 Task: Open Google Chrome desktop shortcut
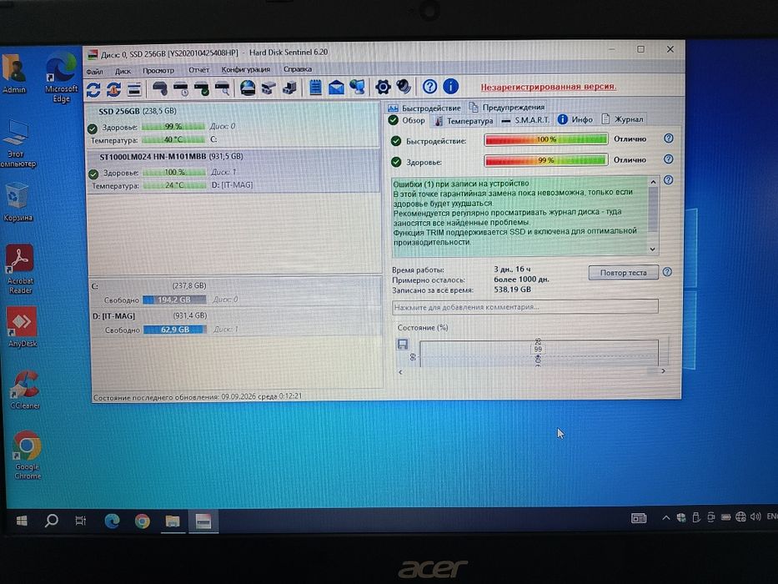click(x=28, y=456)
